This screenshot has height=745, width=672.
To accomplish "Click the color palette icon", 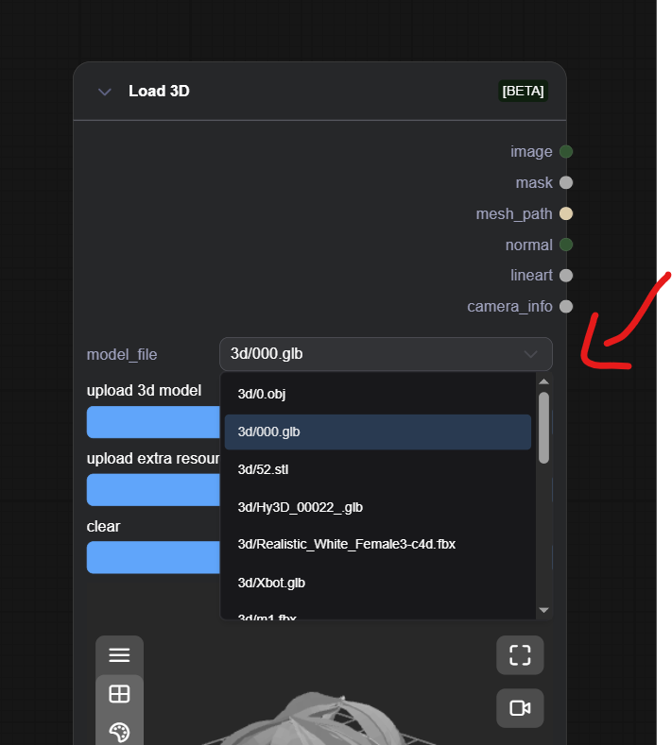I will (x=119, y=732).
